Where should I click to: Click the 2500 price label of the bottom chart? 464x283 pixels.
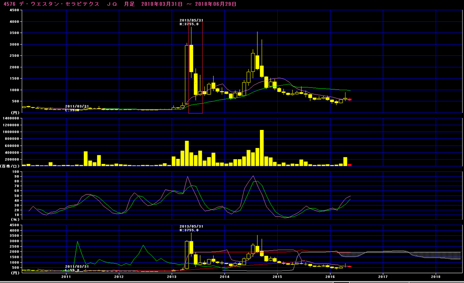15,246
